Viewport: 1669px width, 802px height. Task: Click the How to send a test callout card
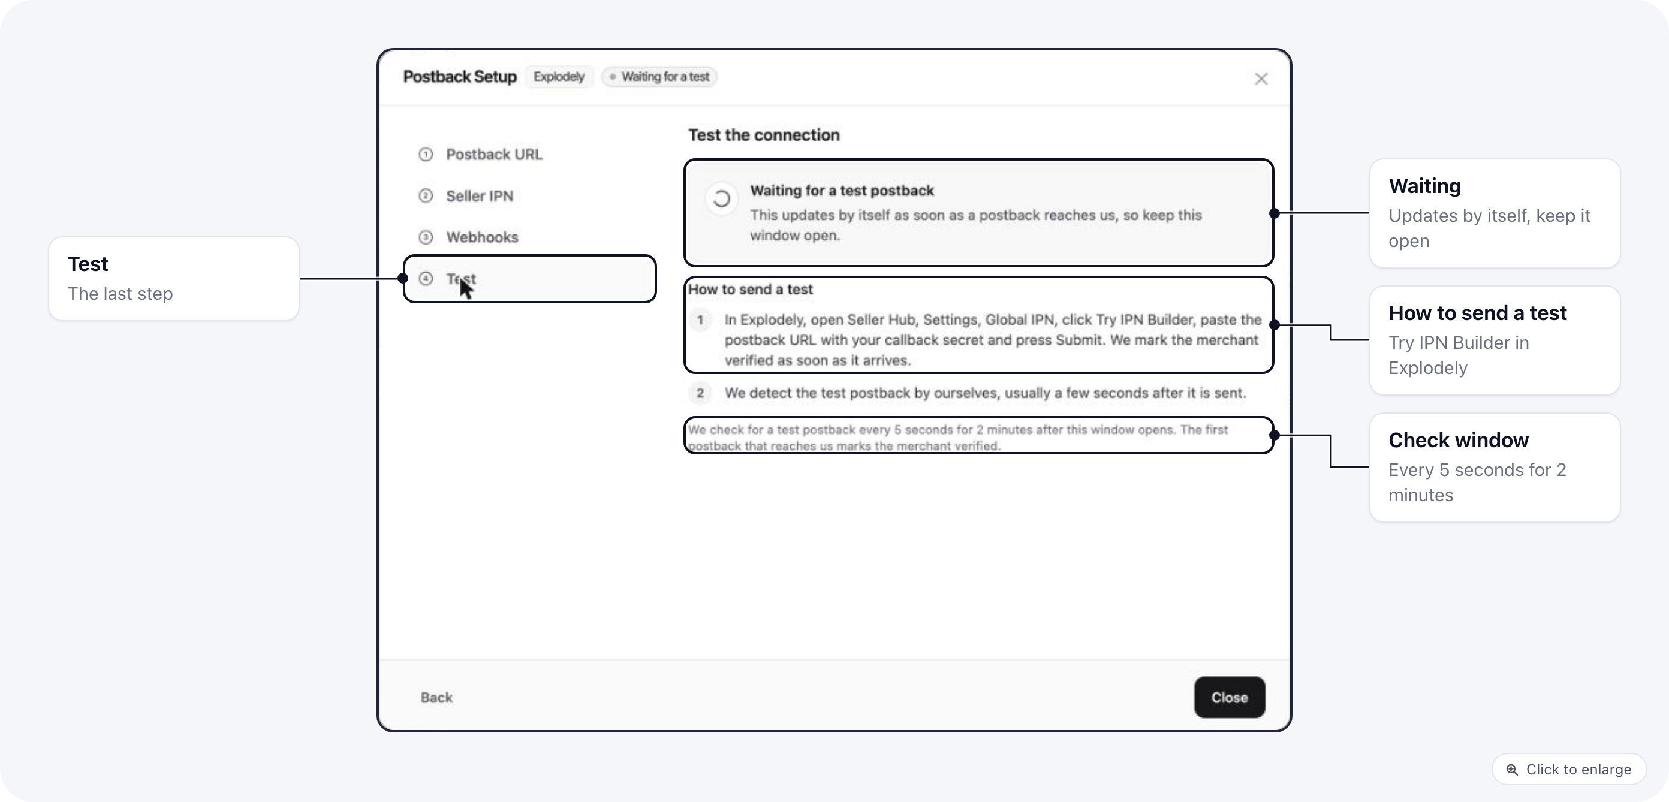click(x=1495, y=340)
